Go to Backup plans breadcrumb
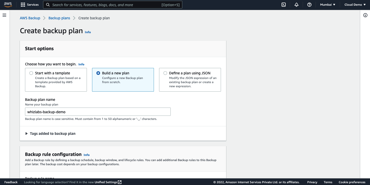 pyautogui.click(x=59, y=18)
